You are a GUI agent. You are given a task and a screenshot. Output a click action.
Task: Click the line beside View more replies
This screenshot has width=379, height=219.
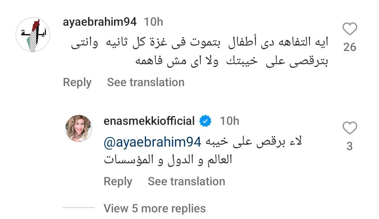[79, 208]
